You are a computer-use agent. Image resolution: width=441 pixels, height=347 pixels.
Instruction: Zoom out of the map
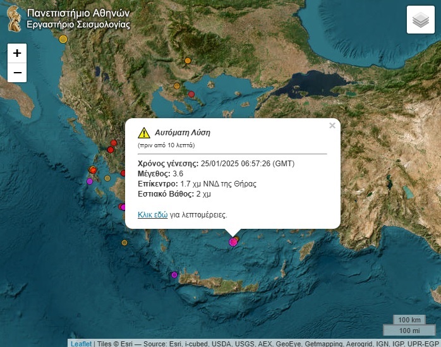click(17, 73)
